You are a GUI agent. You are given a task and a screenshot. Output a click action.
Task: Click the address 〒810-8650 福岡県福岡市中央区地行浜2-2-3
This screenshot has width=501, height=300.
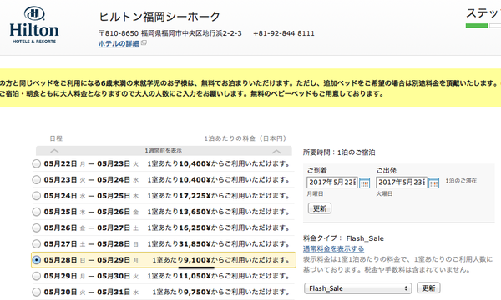170,33
